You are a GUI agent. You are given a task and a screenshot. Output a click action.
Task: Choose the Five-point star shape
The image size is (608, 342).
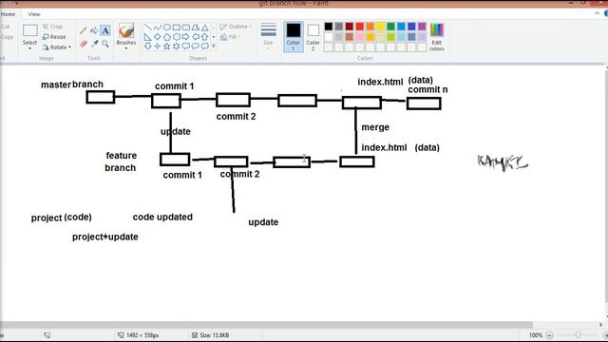pos(167,47)
